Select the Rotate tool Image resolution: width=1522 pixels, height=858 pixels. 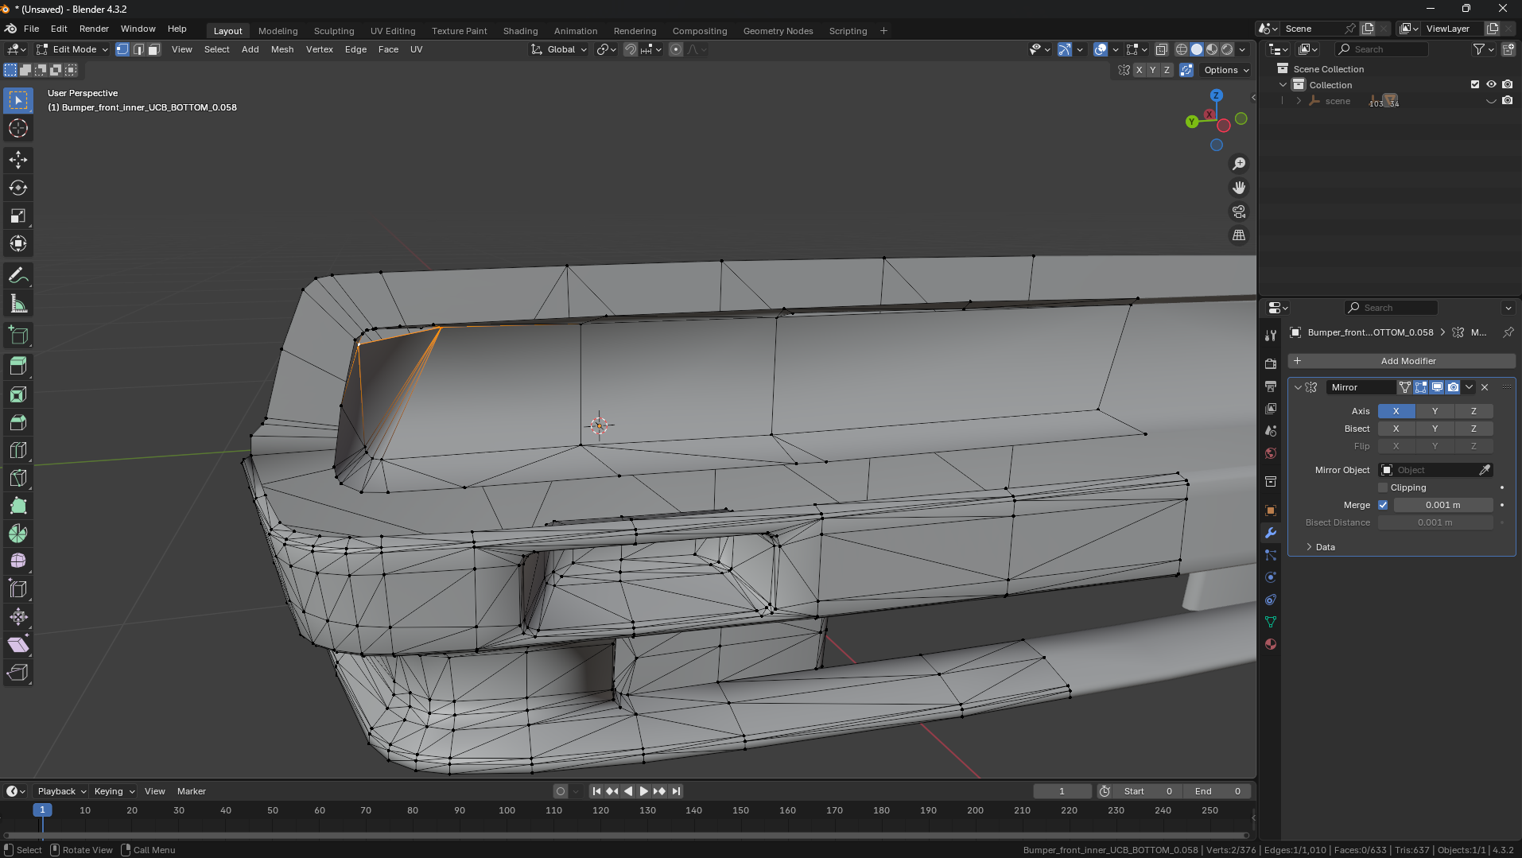(x=18, y=188)
